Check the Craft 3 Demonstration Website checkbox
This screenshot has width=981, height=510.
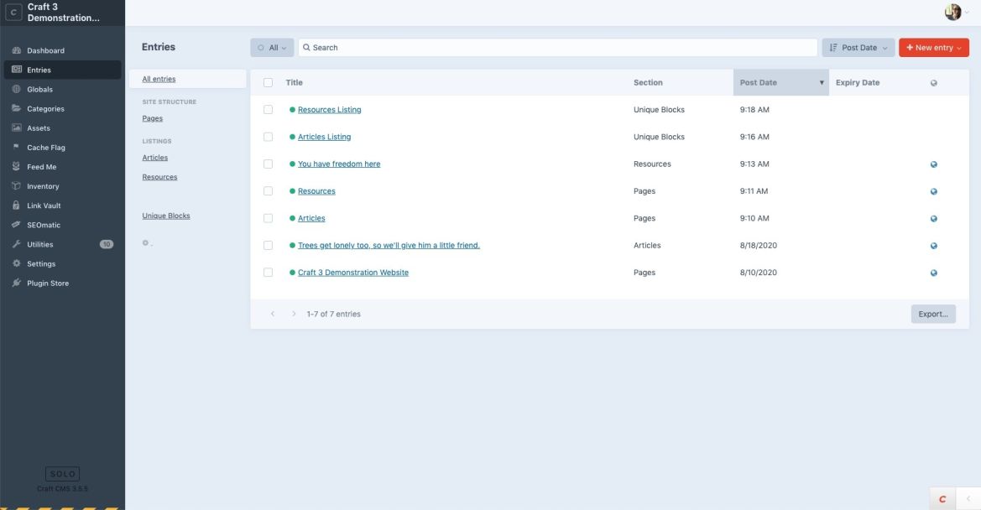[x=266, y=272]
